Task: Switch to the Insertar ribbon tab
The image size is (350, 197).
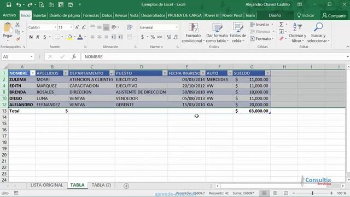Action: (x=40, y=15)
